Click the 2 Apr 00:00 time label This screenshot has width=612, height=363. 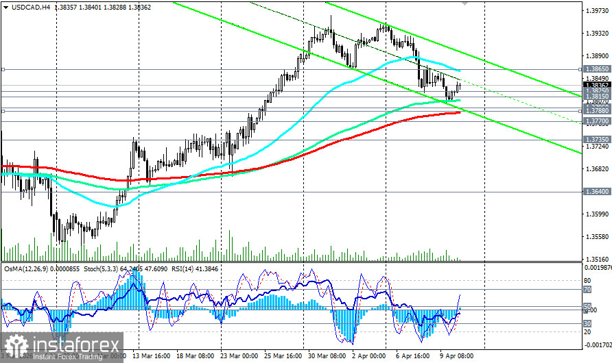pos(368,356)
